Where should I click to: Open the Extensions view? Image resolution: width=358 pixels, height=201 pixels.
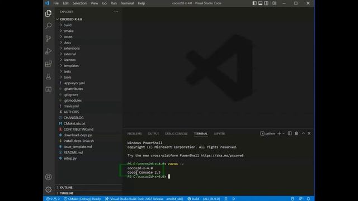coord(48,64)
